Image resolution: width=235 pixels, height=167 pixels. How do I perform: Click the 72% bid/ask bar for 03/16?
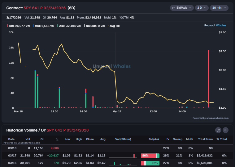coord(150,163)
